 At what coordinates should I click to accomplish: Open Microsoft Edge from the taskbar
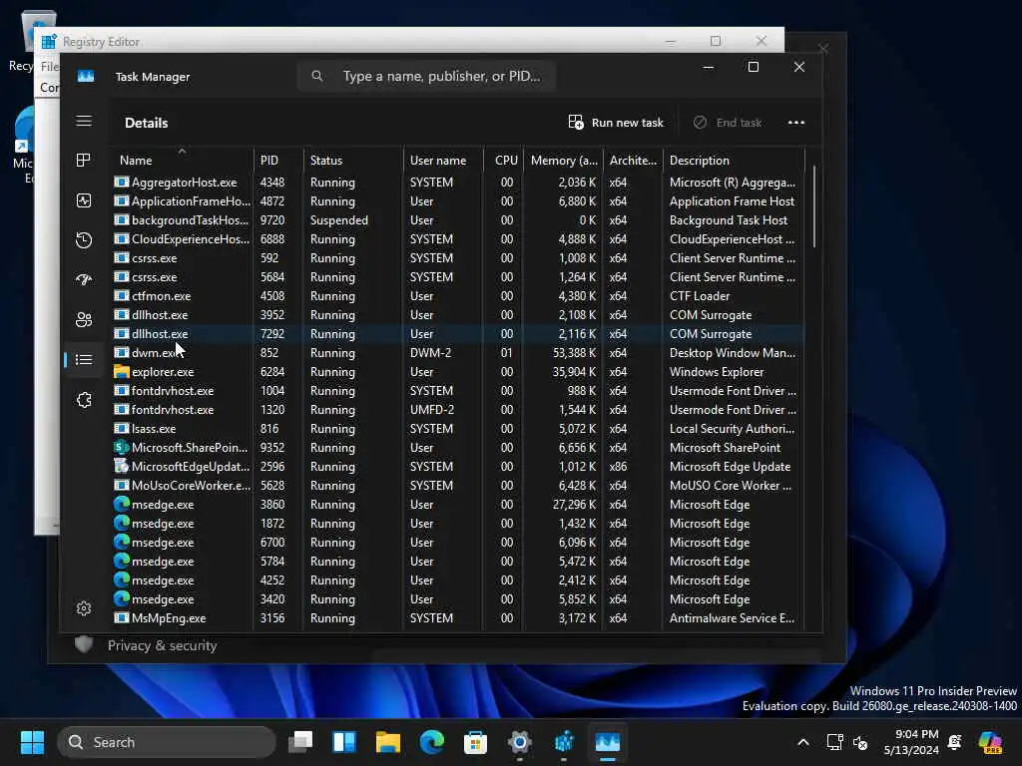431,742
